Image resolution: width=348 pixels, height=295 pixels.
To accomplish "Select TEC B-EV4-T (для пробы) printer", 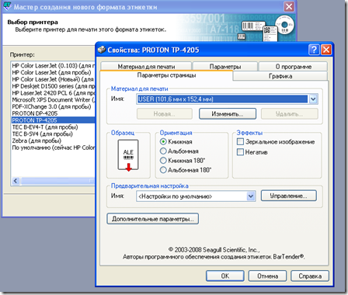I will (54, 127).
